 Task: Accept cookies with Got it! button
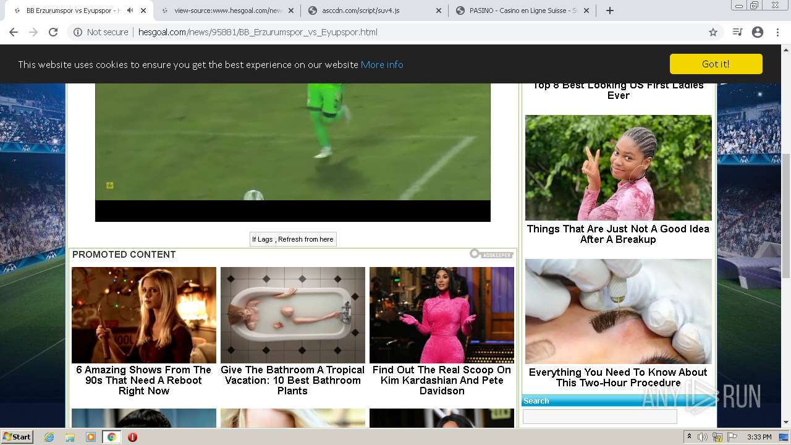[x=716, y=64]
